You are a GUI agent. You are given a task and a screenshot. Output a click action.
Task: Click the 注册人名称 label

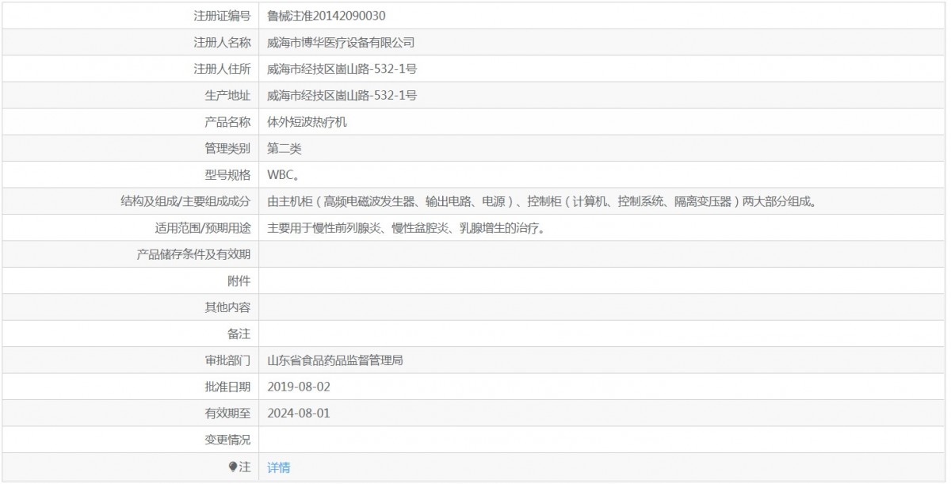222,43
